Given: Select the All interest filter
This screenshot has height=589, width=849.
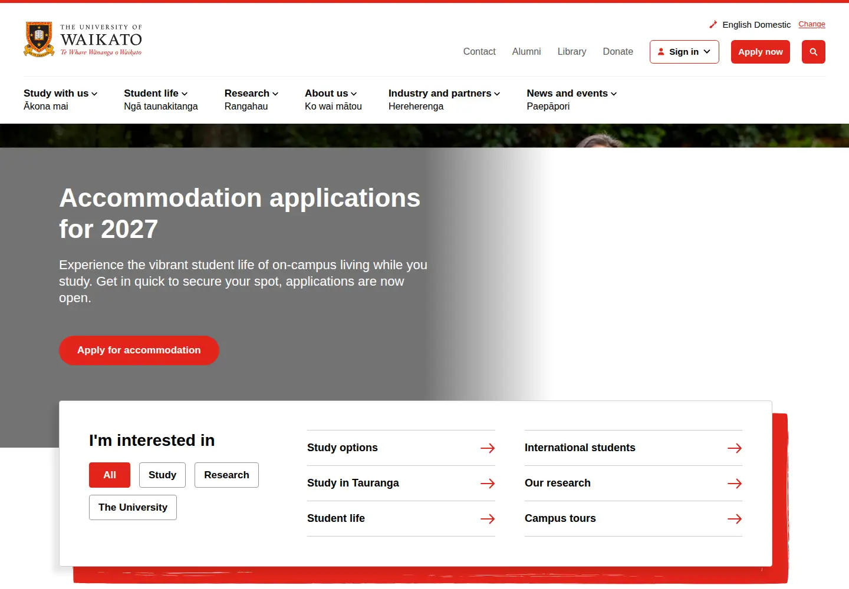Looking at the screenshot, I should pos(110,475).
